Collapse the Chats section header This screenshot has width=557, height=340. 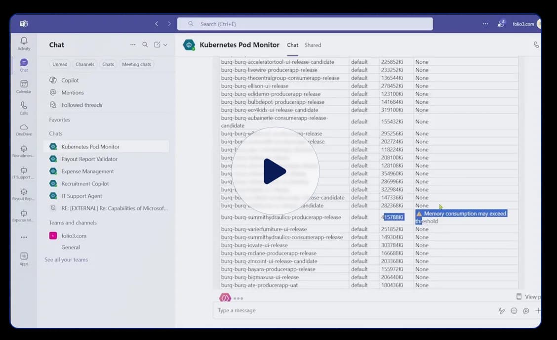(56, 134)
